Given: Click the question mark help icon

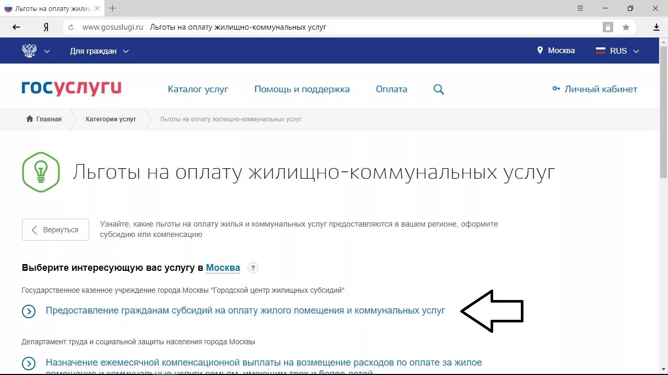Looking at the screenshot, I should (x=253, y=268).
